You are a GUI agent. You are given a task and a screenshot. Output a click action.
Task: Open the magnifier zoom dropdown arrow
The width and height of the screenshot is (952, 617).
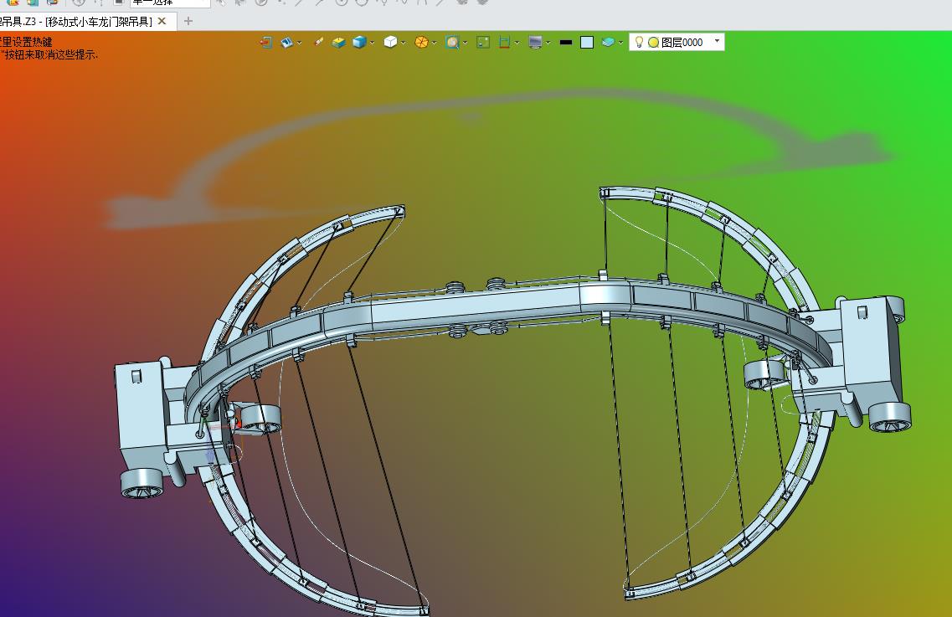tap(465, 43)
